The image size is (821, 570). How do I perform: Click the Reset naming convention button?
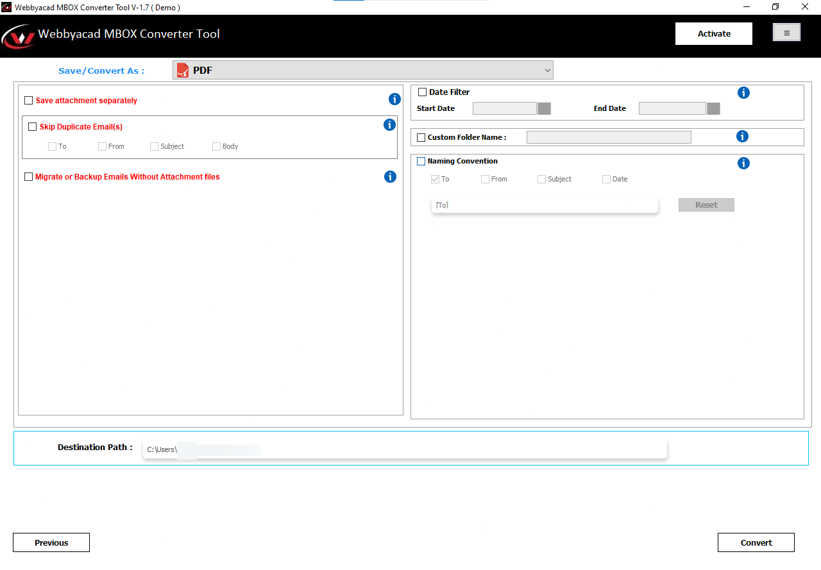point(706,205)
